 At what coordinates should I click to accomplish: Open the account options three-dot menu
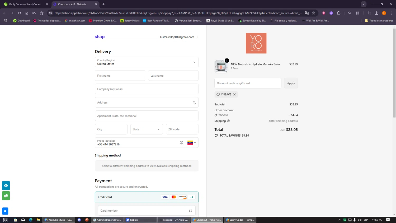[197, 37]
